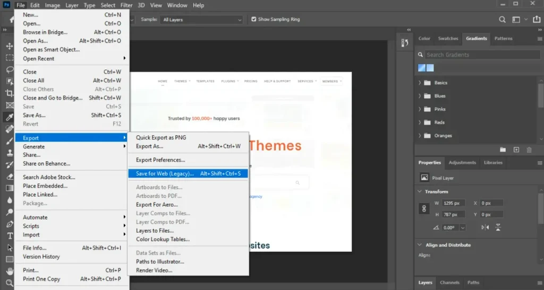This screenshot has height=290, width=544.
Task: Expand the Blues gradient folder
Action: (x=420, y=96)
